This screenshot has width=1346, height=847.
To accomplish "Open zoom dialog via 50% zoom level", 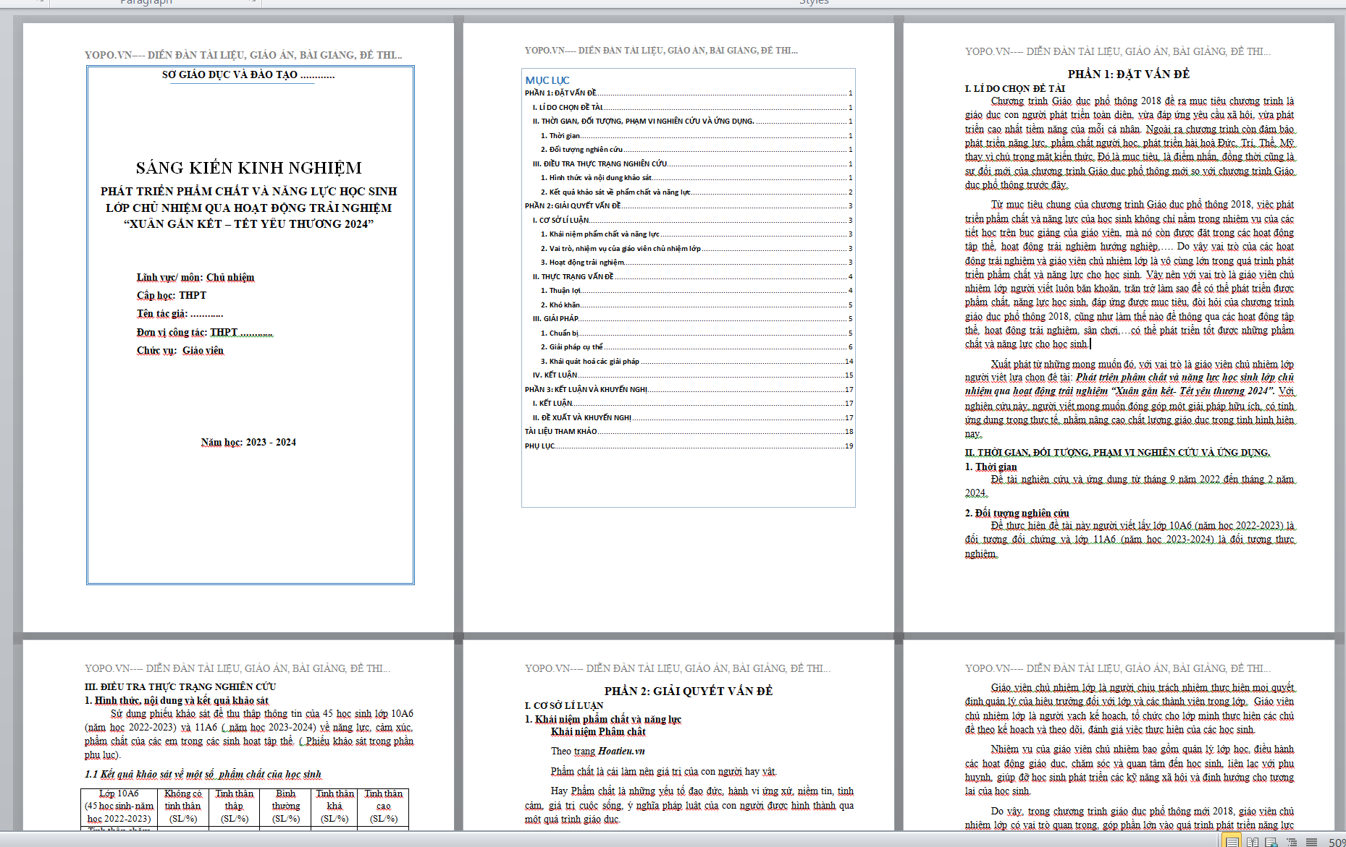I will click(1337, 842).
